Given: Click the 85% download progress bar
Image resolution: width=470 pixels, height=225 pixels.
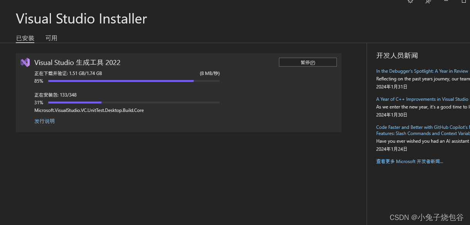Looking at the screenshot, I should (x=134, y=81).
